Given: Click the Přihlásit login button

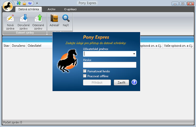Looking at the screenshot, I should click(97, 82).
